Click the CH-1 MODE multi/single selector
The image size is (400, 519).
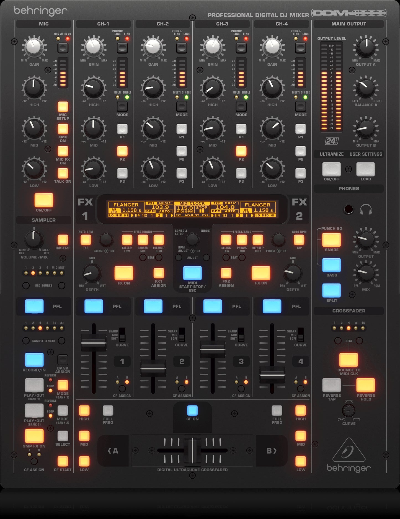tap(122, 107)
